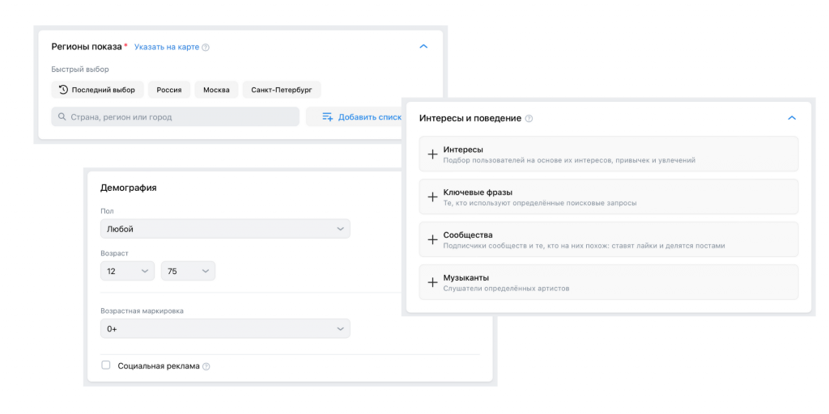Screen dimensions: 829x414
Task: Click the add list icon beside Добавить список
Action: (327, 116)
